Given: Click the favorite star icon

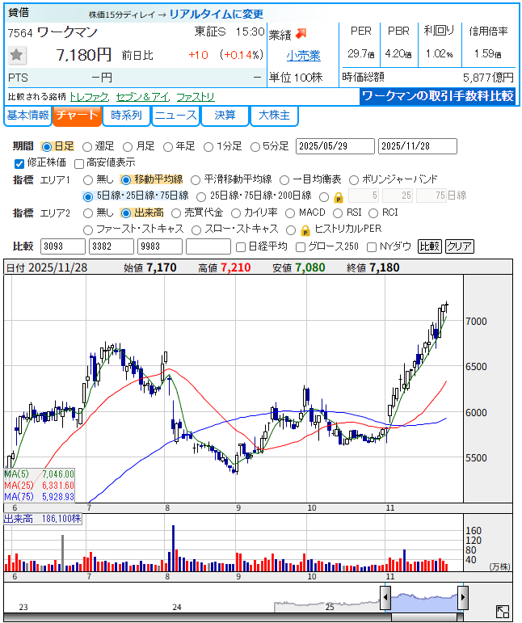Looking at the screenshot, I should coord(17,55).
